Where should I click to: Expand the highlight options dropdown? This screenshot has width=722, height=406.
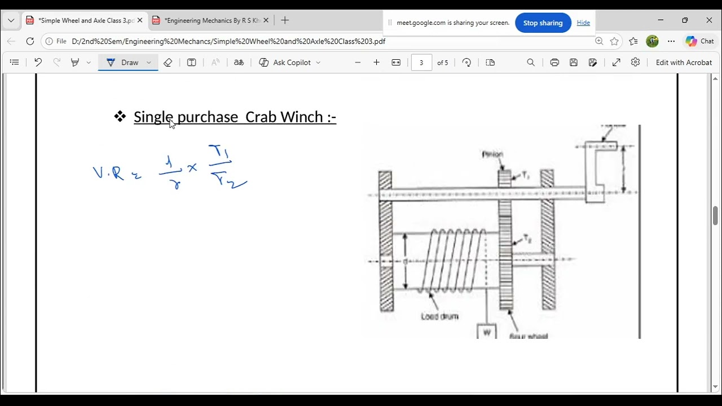pos(89,63)
